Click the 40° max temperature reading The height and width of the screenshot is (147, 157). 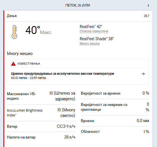pyautogui.click(x=33, y=30)
